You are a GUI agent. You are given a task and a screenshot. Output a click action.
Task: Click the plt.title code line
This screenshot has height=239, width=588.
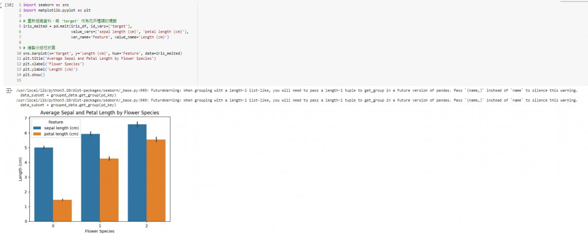(89, 59)
